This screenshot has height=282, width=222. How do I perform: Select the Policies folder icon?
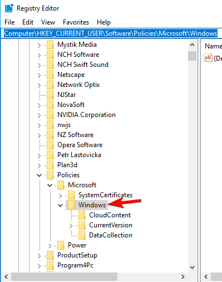click(x=50, y=175)
